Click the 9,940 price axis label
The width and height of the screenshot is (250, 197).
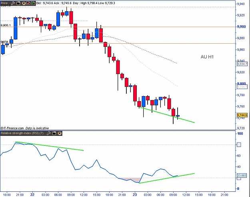241,4
